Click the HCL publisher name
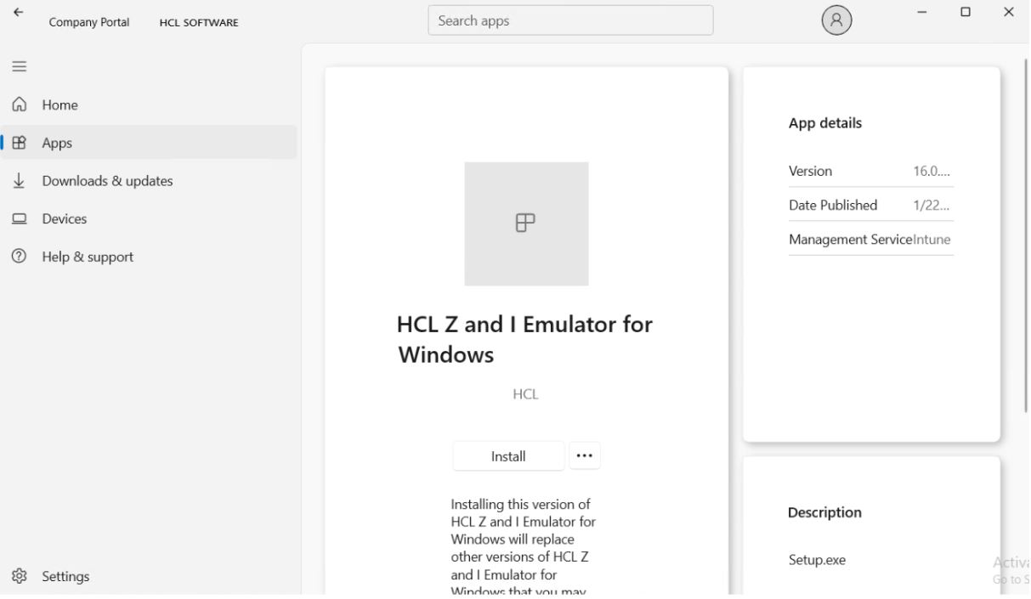 coord(525,394)
